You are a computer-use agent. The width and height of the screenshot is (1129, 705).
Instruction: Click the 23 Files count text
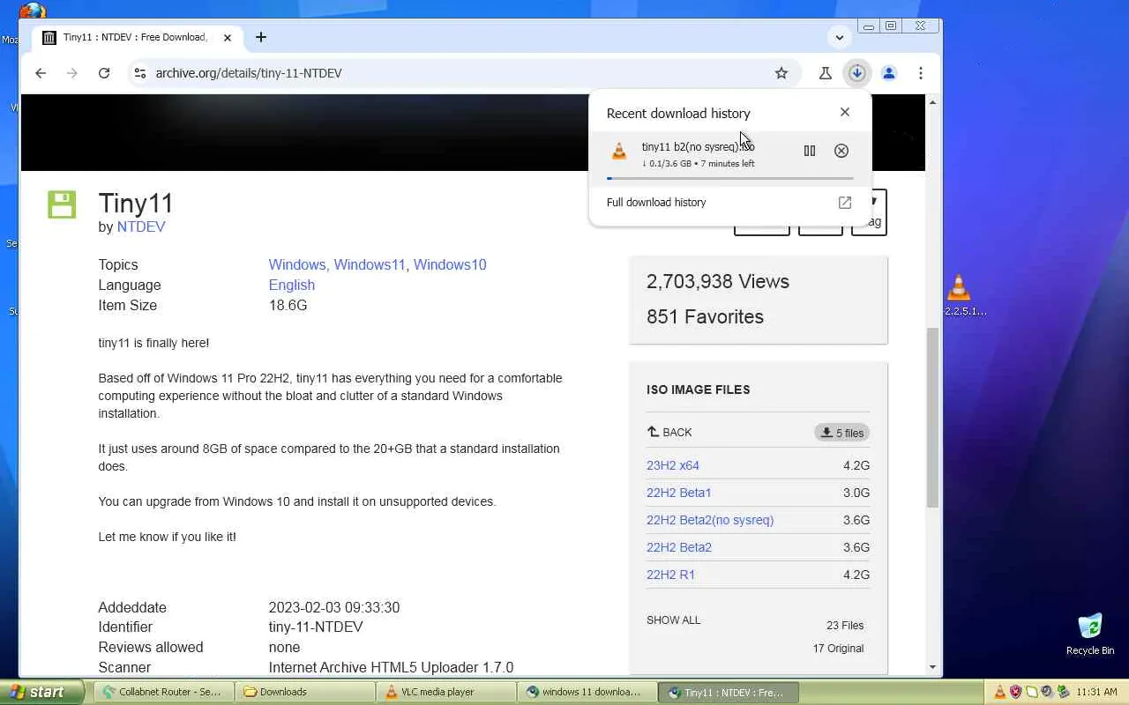(x=845, y=626)
